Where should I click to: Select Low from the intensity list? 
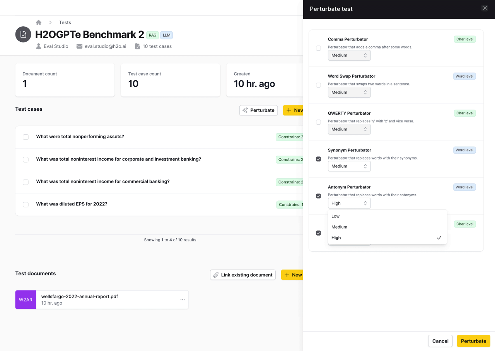pyautogui.click(x=336, y=216)
